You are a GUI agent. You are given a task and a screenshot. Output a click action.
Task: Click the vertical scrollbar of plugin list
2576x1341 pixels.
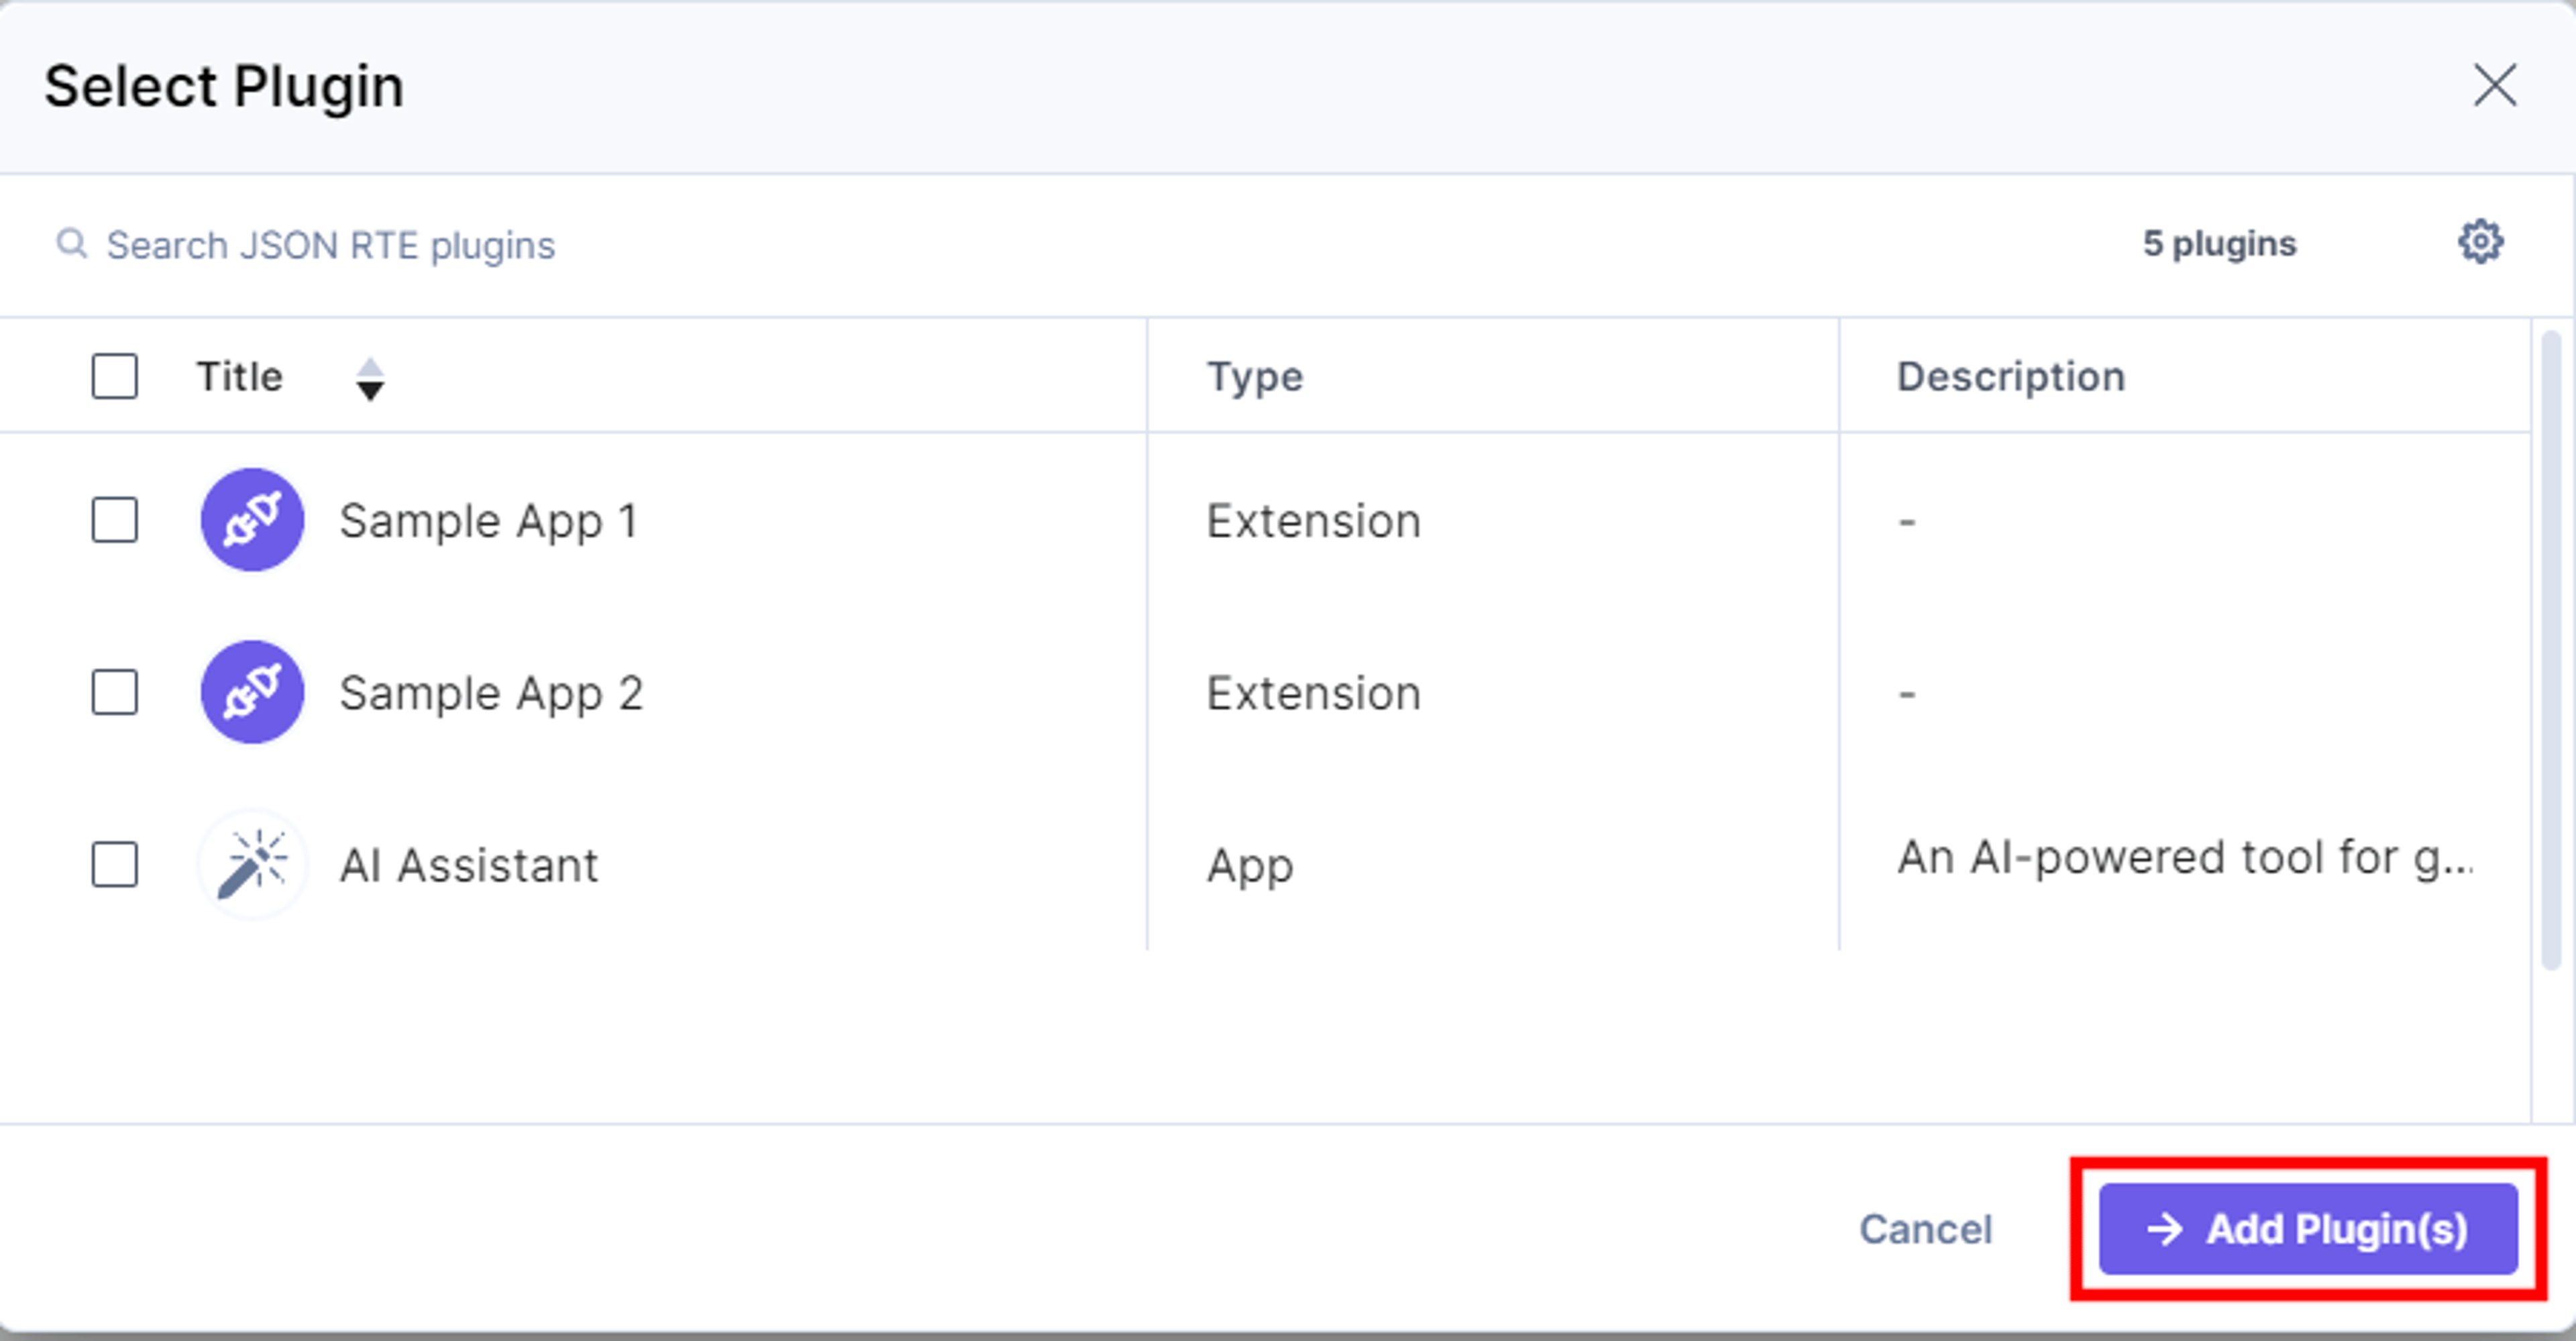pos(2551,650)
